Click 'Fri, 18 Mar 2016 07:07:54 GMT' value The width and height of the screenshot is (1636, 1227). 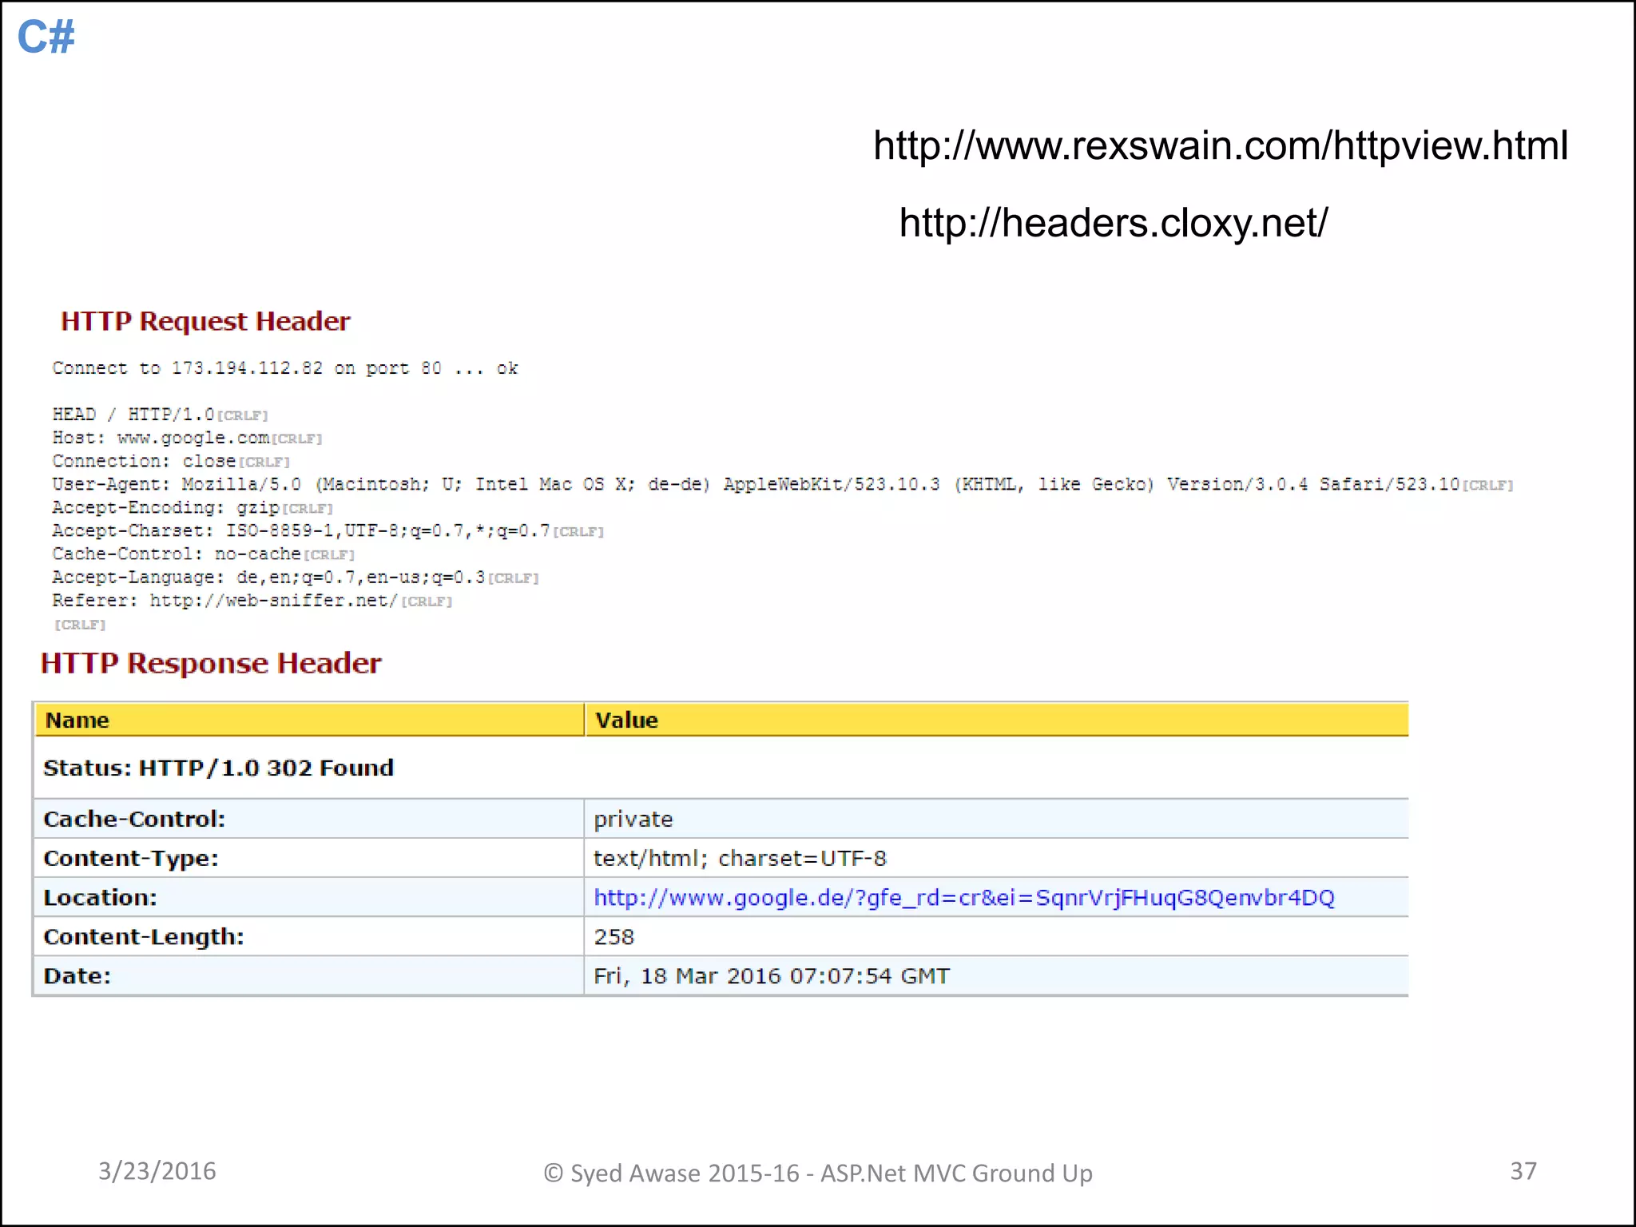[x=997, y=975]
